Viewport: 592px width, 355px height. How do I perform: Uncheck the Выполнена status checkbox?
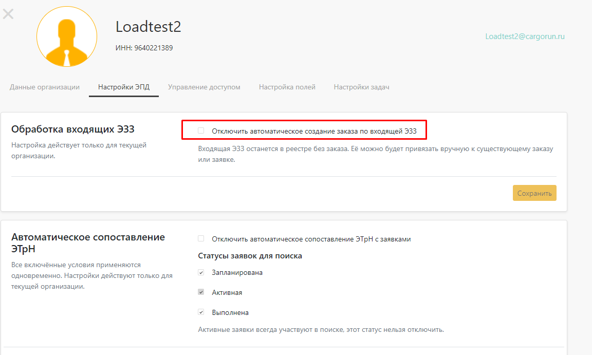(x=201, y=312)
